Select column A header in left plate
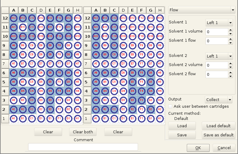Viewport: 238px width, 154px height. click(14, 10)
